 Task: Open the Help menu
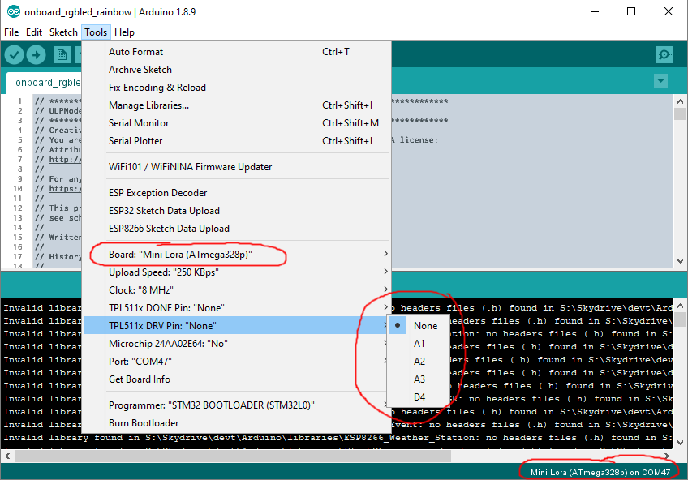[124, 32]
